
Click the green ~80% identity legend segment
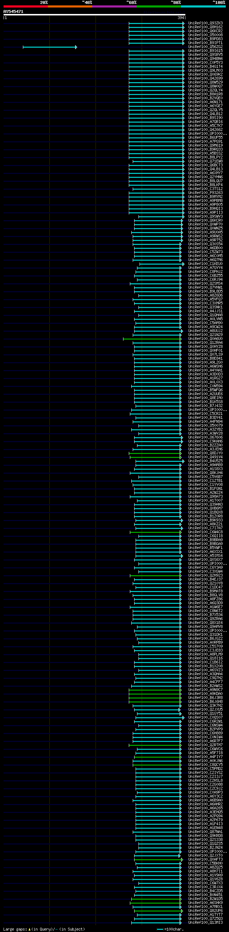click(159, 6)
